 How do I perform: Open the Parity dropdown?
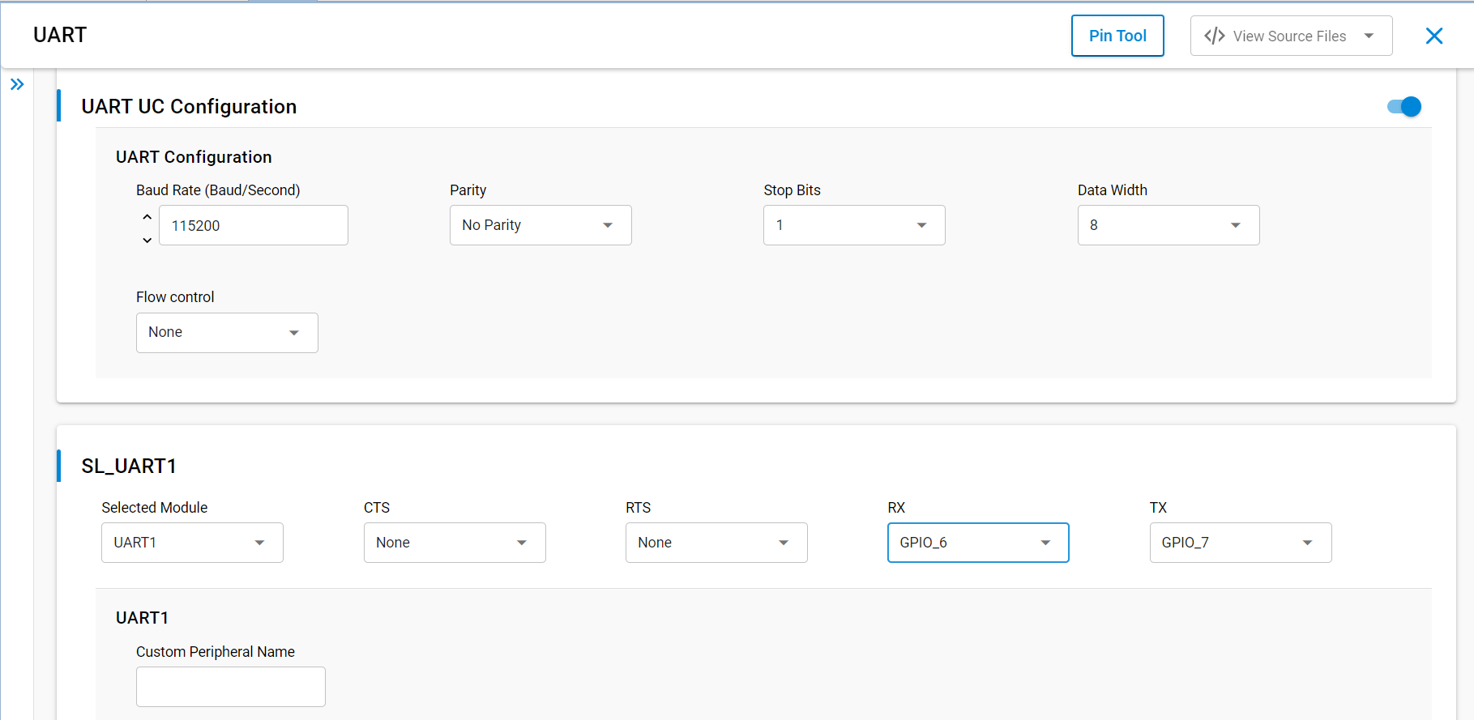tap(540, 225)
